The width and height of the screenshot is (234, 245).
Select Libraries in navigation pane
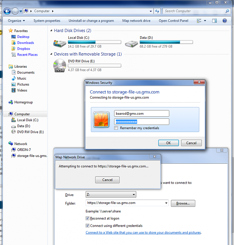tap(21, 66)
